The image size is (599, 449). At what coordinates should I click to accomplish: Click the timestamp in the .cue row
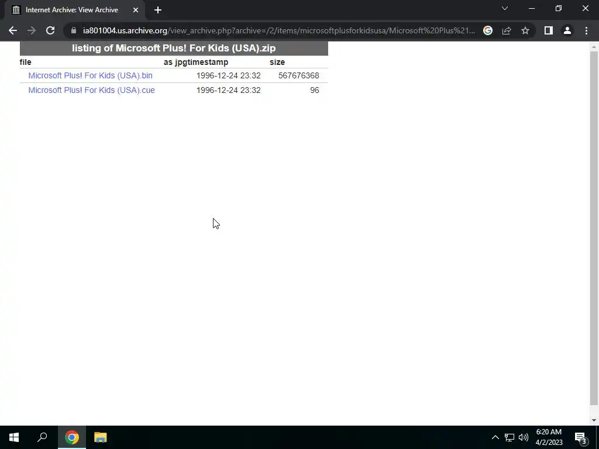[229, 90]
